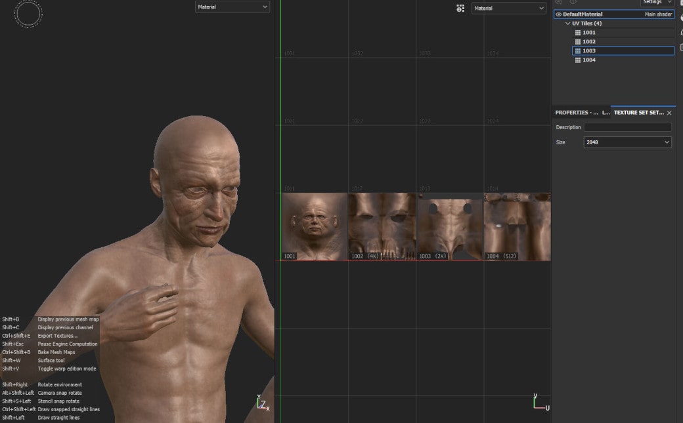This screenshot has width=683, height=423.
Task: Toggle visibility of DefaultMaterial
Action: click(x=559, y=14)
